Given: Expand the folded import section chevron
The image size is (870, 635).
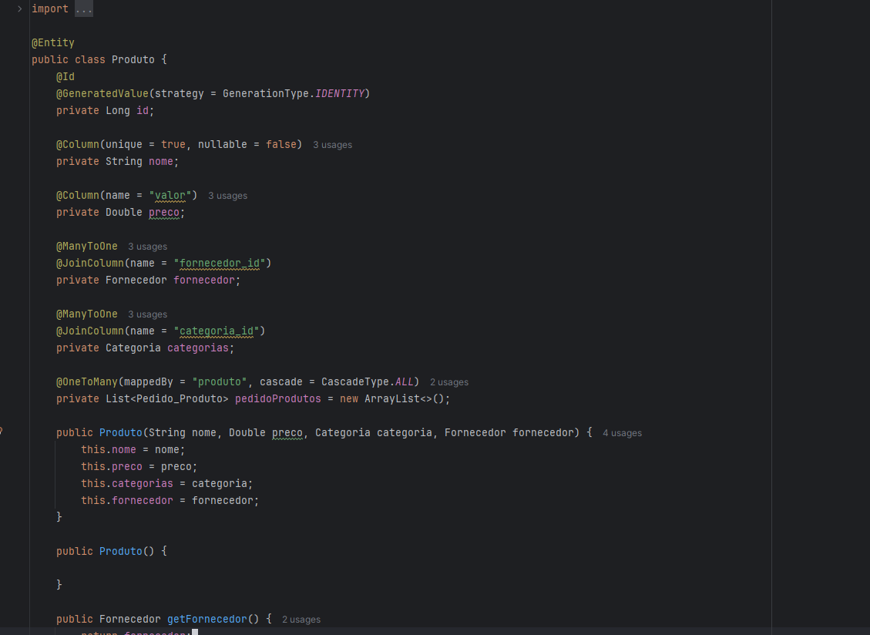Looking at the screenshot, I should (19, 9).
